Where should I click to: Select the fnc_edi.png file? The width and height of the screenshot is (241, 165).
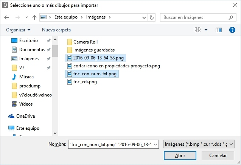[x=85, y=81]
